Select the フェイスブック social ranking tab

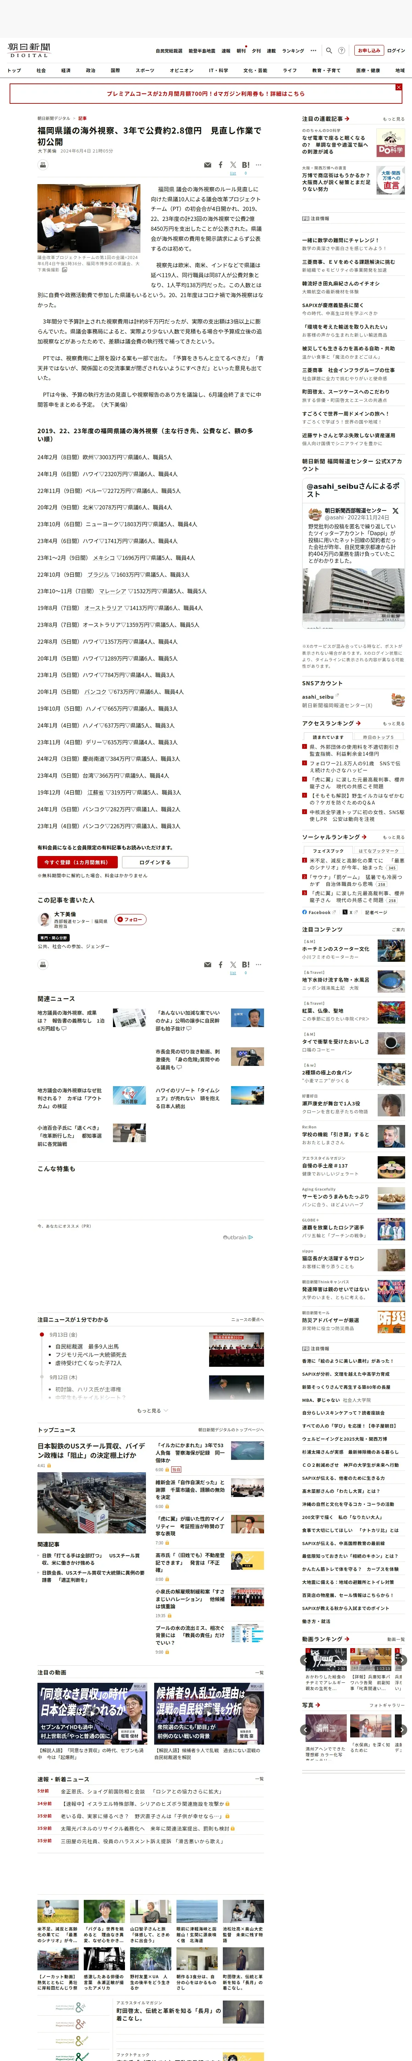[328, 851]
